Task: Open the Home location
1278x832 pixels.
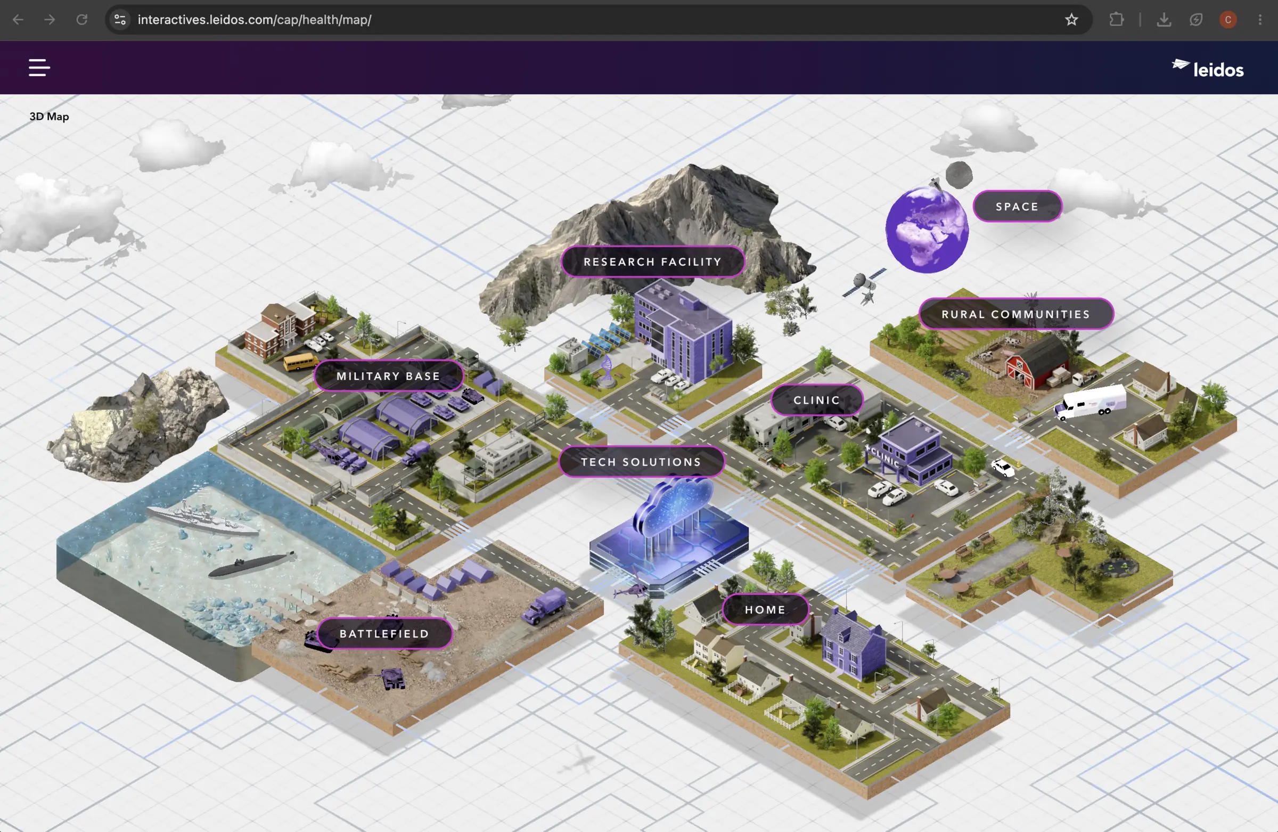Action: pos(765,610)
